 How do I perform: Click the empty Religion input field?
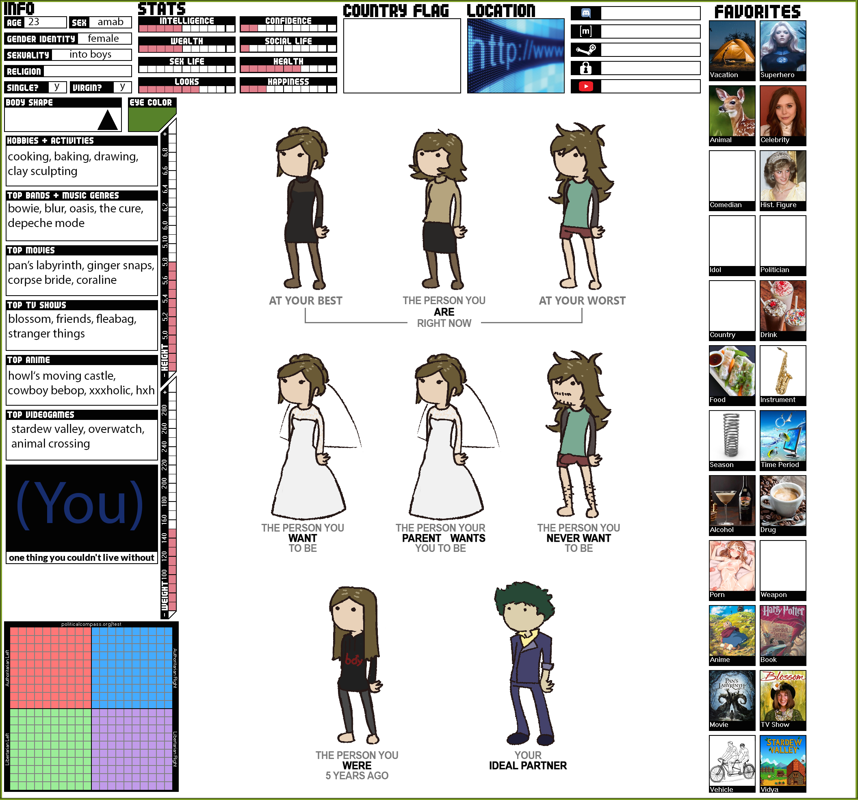click(x=88, y=71)
